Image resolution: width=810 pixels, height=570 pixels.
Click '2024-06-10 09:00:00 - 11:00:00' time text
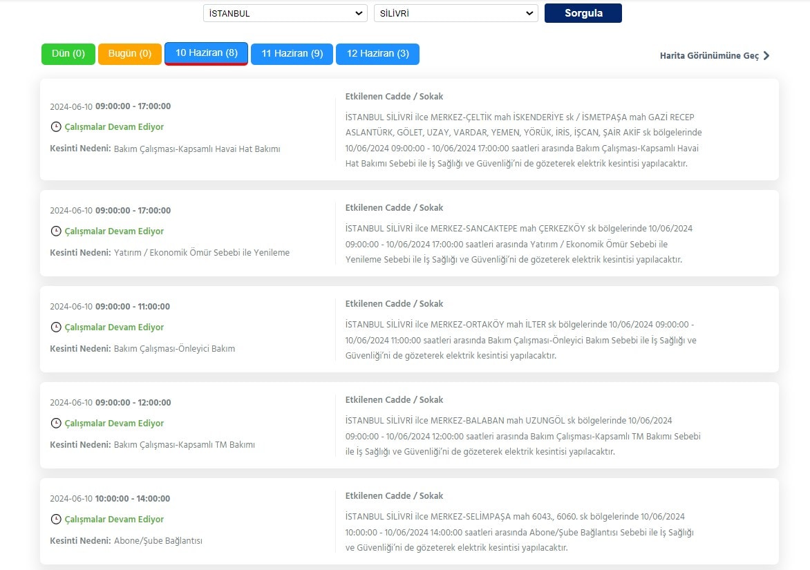(110, 306)
